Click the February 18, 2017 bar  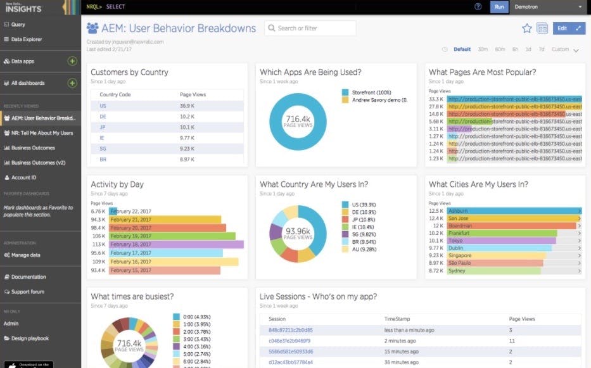[176, 244]
